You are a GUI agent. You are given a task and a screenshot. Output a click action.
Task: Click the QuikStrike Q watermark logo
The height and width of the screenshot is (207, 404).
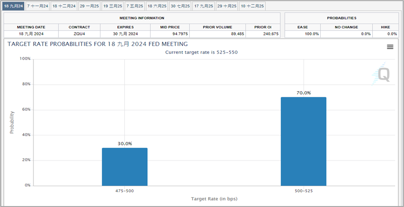(x=381, y=74)
